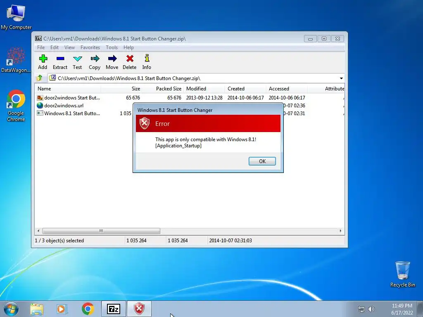Screen dimensions: 423x317
Task: Click the status bar date 2014-10-07 02:31:03
Action: (231, 241)
